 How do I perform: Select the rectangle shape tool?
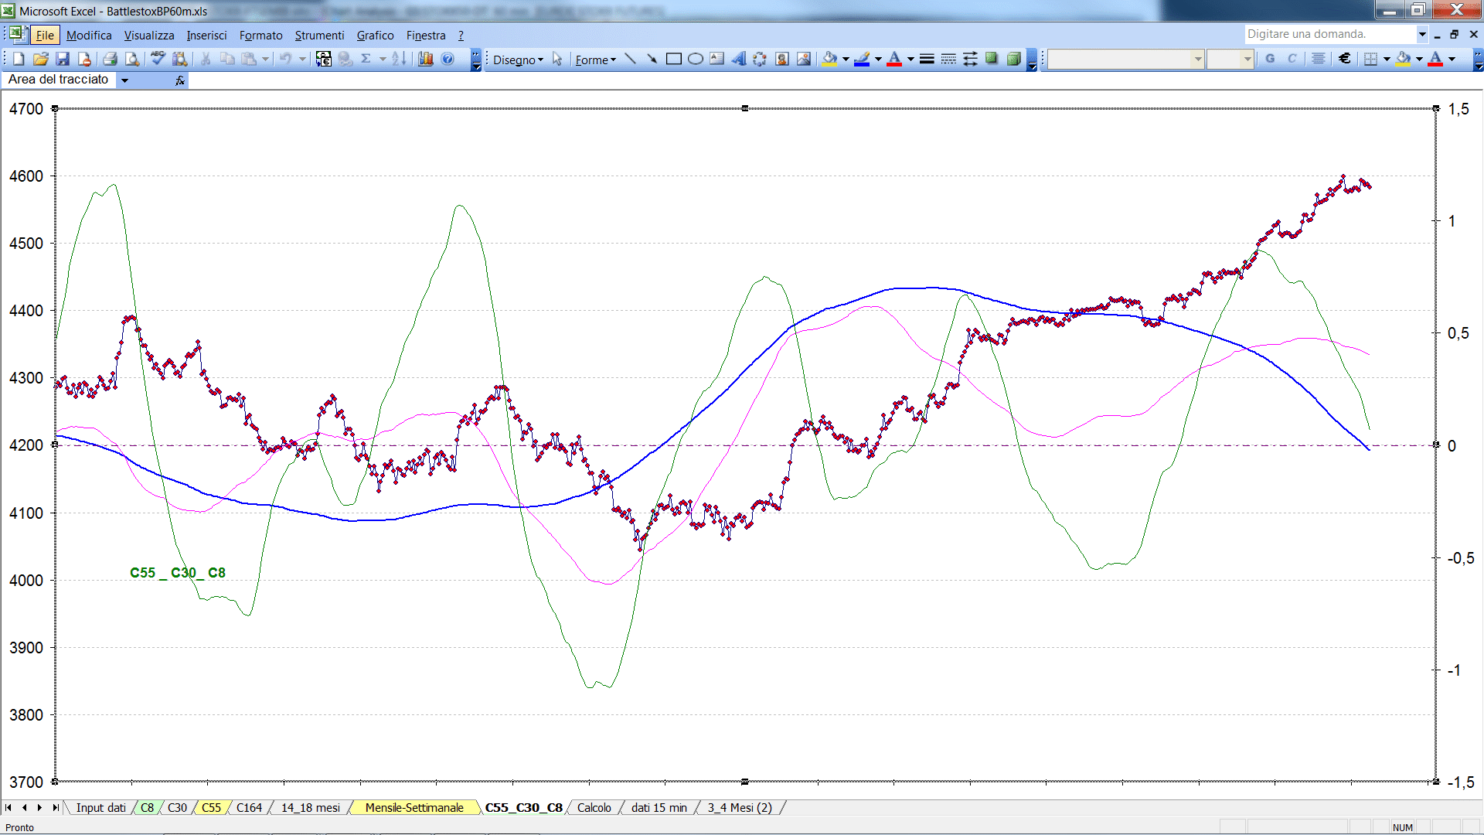pos(673,59)
